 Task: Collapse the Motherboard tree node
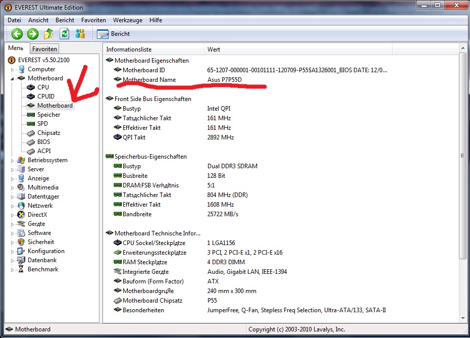coord(12,79)
